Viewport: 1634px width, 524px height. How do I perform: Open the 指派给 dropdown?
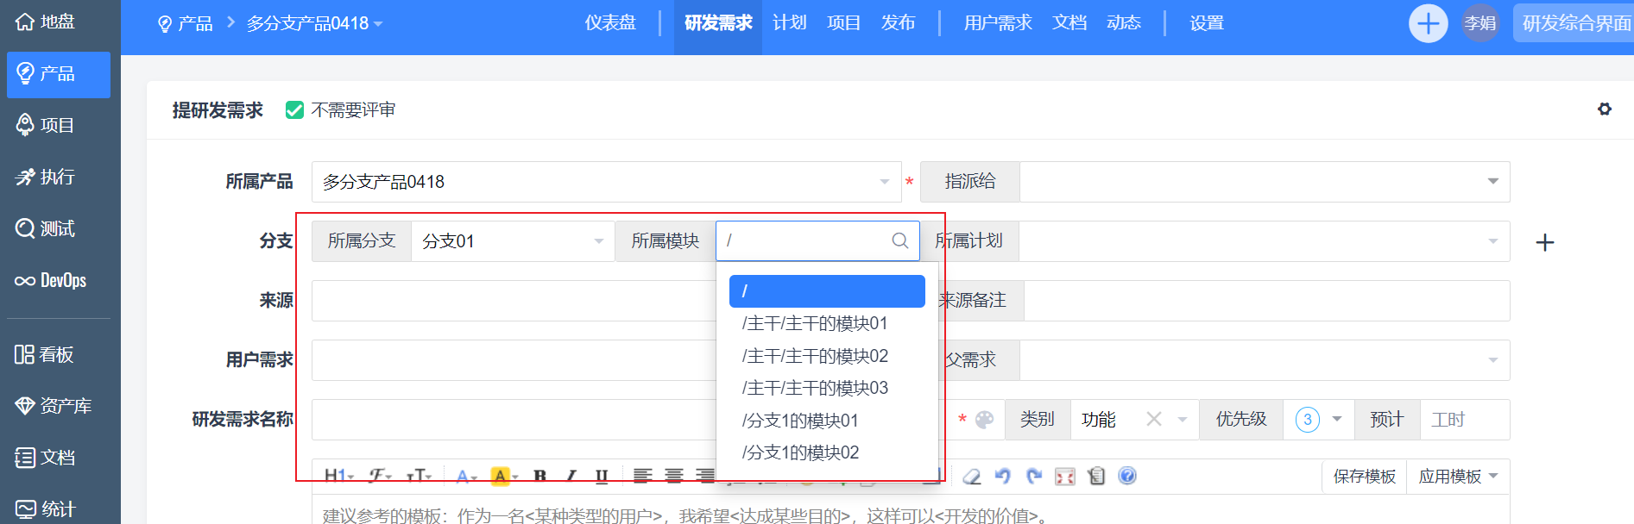(x=1265, y=182)
